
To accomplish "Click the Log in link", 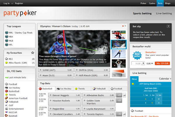I will 6,3.
